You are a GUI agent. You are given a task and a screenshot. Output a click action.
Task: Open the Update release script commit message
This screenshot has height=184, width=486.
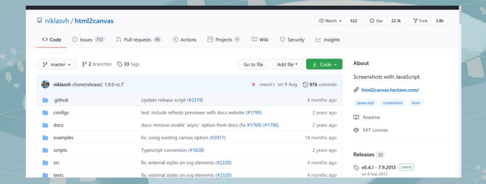pos(163,100)
